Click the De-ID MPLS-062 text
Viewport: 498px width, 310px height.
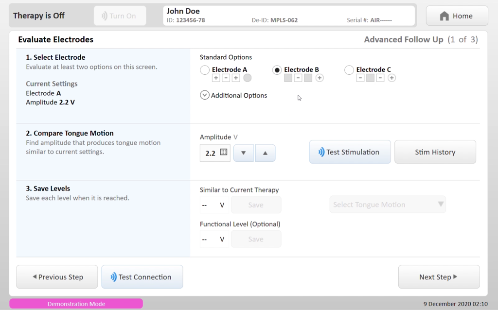[275, 20]
